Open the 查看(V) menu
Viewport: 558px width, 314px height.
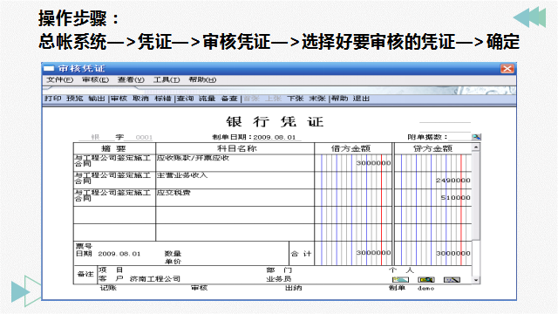[x=131, y=79]
